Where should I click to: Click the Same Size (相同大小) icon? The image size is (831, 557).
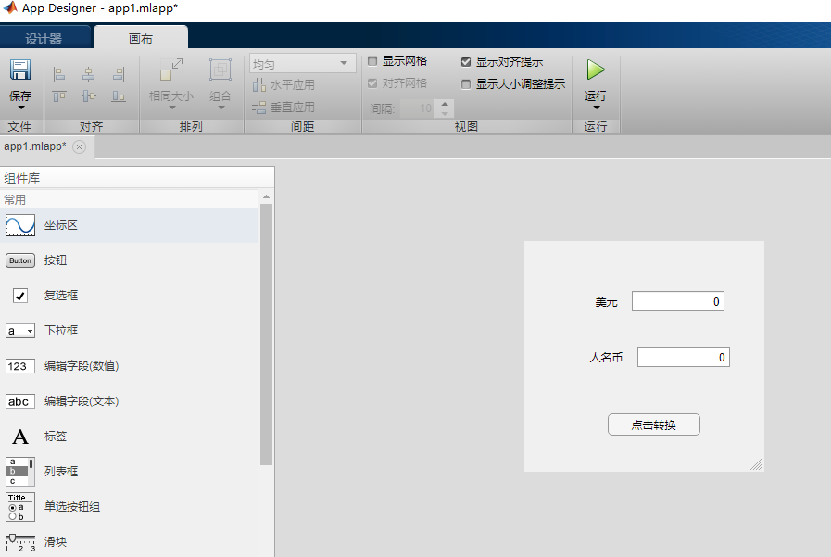(x=171, y=70)
